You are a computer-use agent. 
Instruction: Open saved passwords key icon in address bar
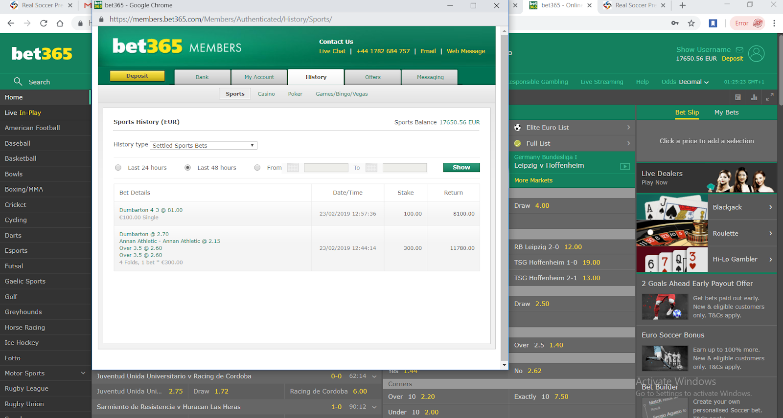(x=675, y=23)
